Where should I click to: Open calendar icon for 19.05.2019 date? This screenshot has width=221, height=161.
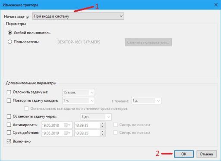click(67, 133)
